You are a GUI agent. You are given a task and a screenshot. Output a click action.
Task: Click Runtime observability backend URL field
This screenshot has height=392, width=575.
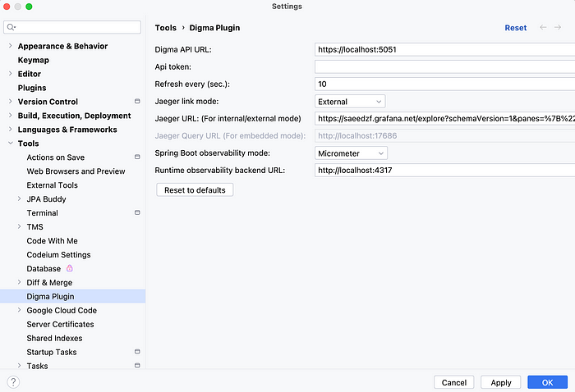444,170
